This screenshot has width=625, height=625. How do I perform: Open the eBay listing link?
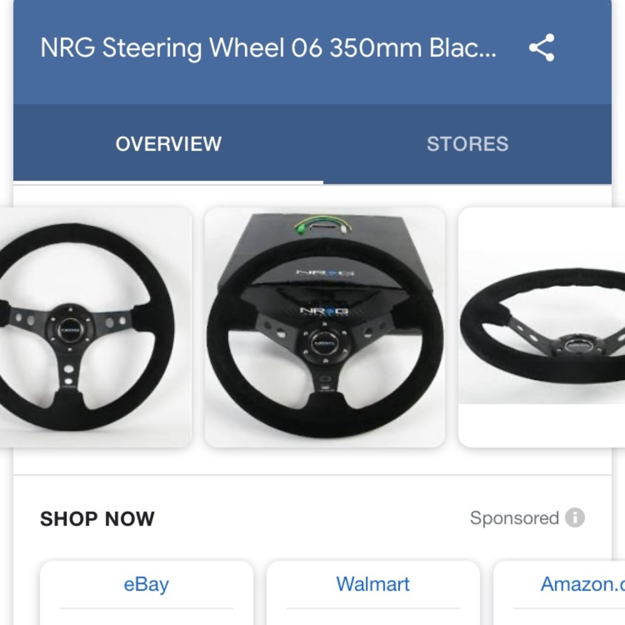(x=146, y=584)
